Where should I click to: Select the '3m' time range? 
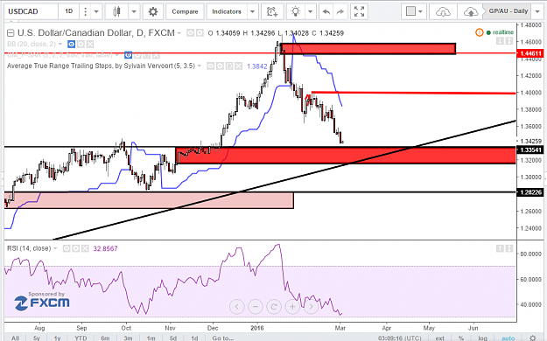tap(128, 338)
